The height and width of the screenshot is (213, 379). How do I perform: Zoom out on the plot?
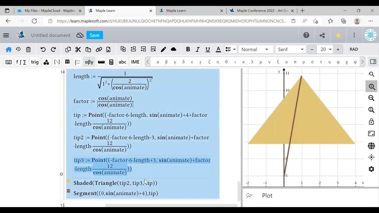371,98
